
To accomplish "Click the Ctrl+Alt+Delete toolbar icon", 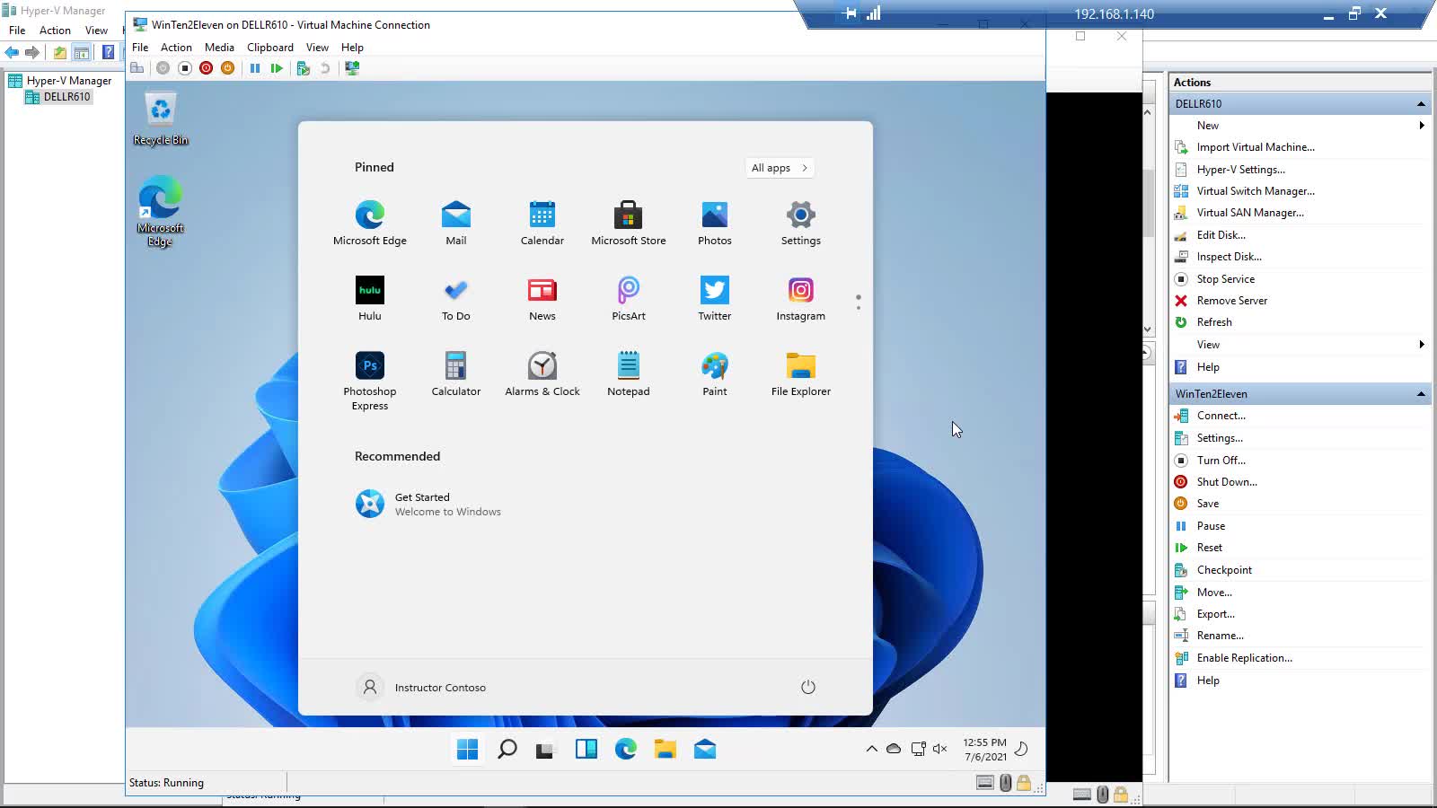I will [137, 68].
